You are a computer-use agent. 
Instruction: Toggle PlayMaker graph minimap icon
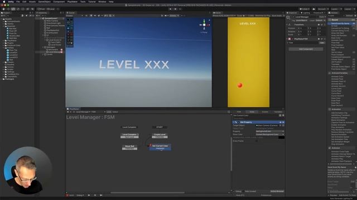click(229, 112)
